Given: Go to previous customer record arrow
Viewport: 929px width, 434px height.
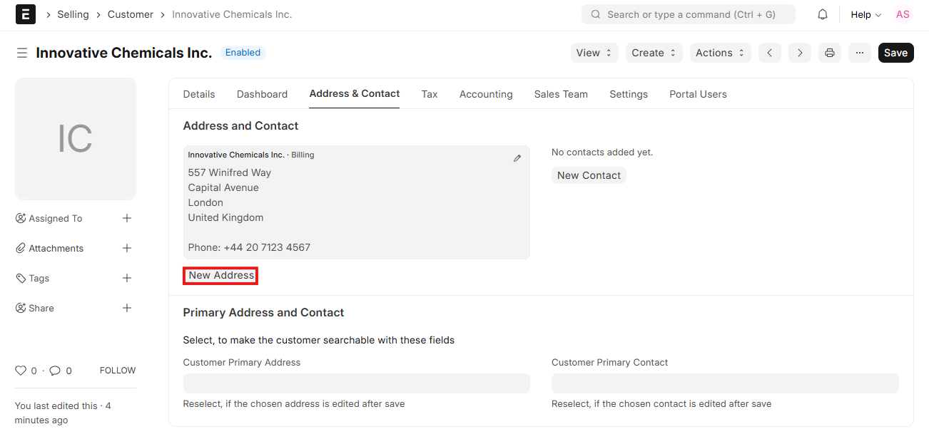Looking at the screenshot, I should point(769,53).
